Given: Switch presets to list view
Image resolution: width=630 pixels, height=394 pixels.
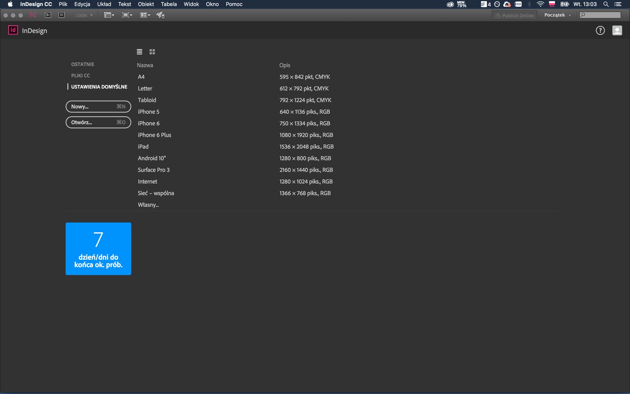Looking at the screenshot, I should 140,52.
